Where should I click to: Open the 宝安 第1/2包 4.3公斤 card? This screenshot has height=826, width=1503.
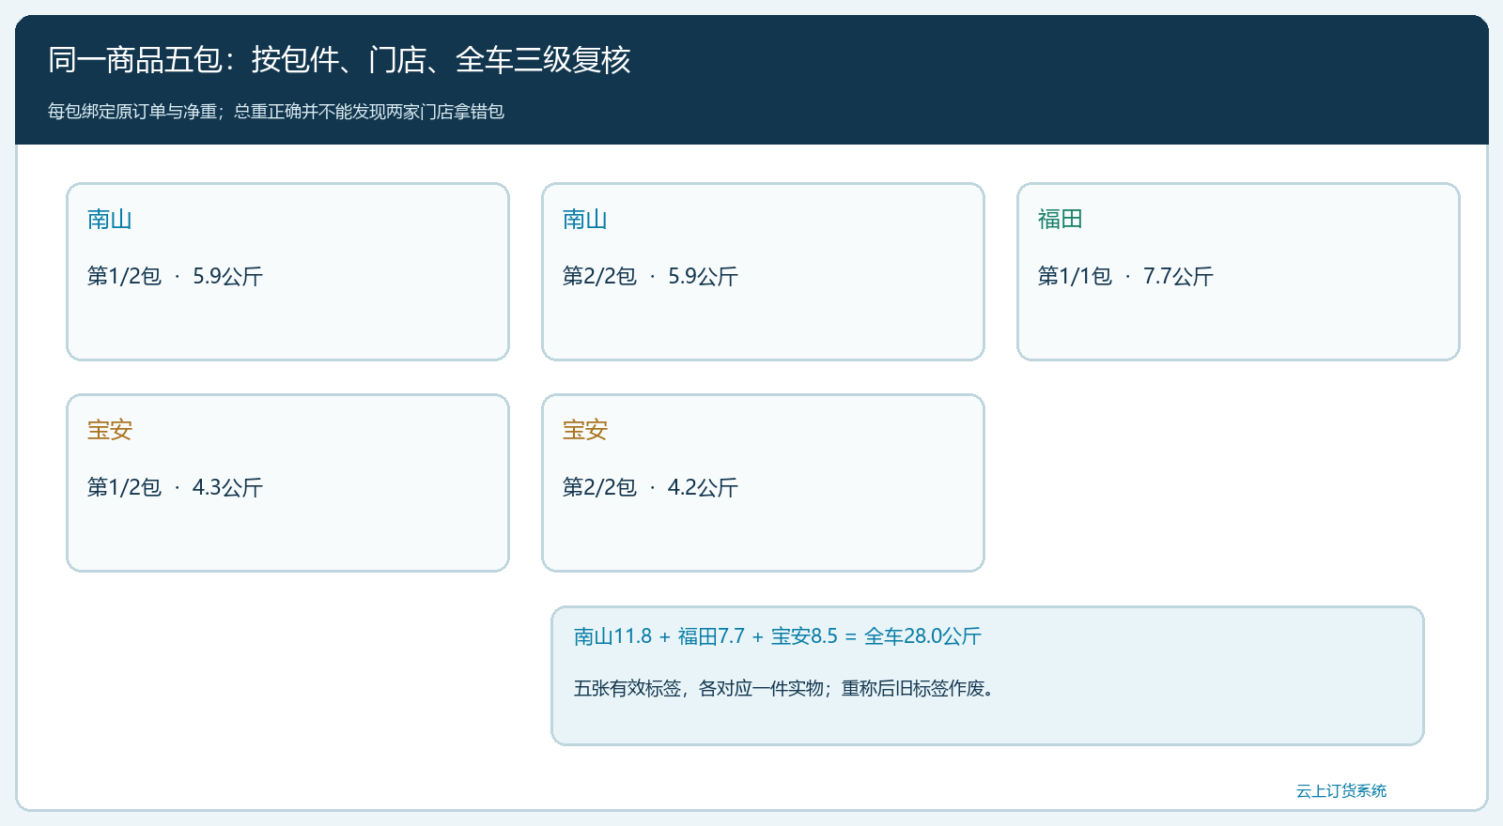(287, 482)
